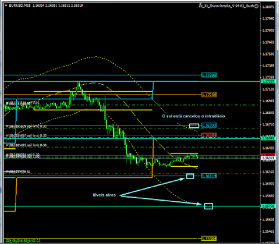Click the white 1.16319 current price tag

[x=268, y=158]
